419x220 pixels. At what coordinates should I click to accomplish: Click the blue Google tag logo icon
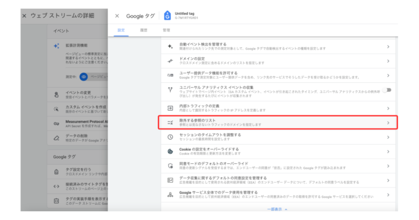coord(167,16)
